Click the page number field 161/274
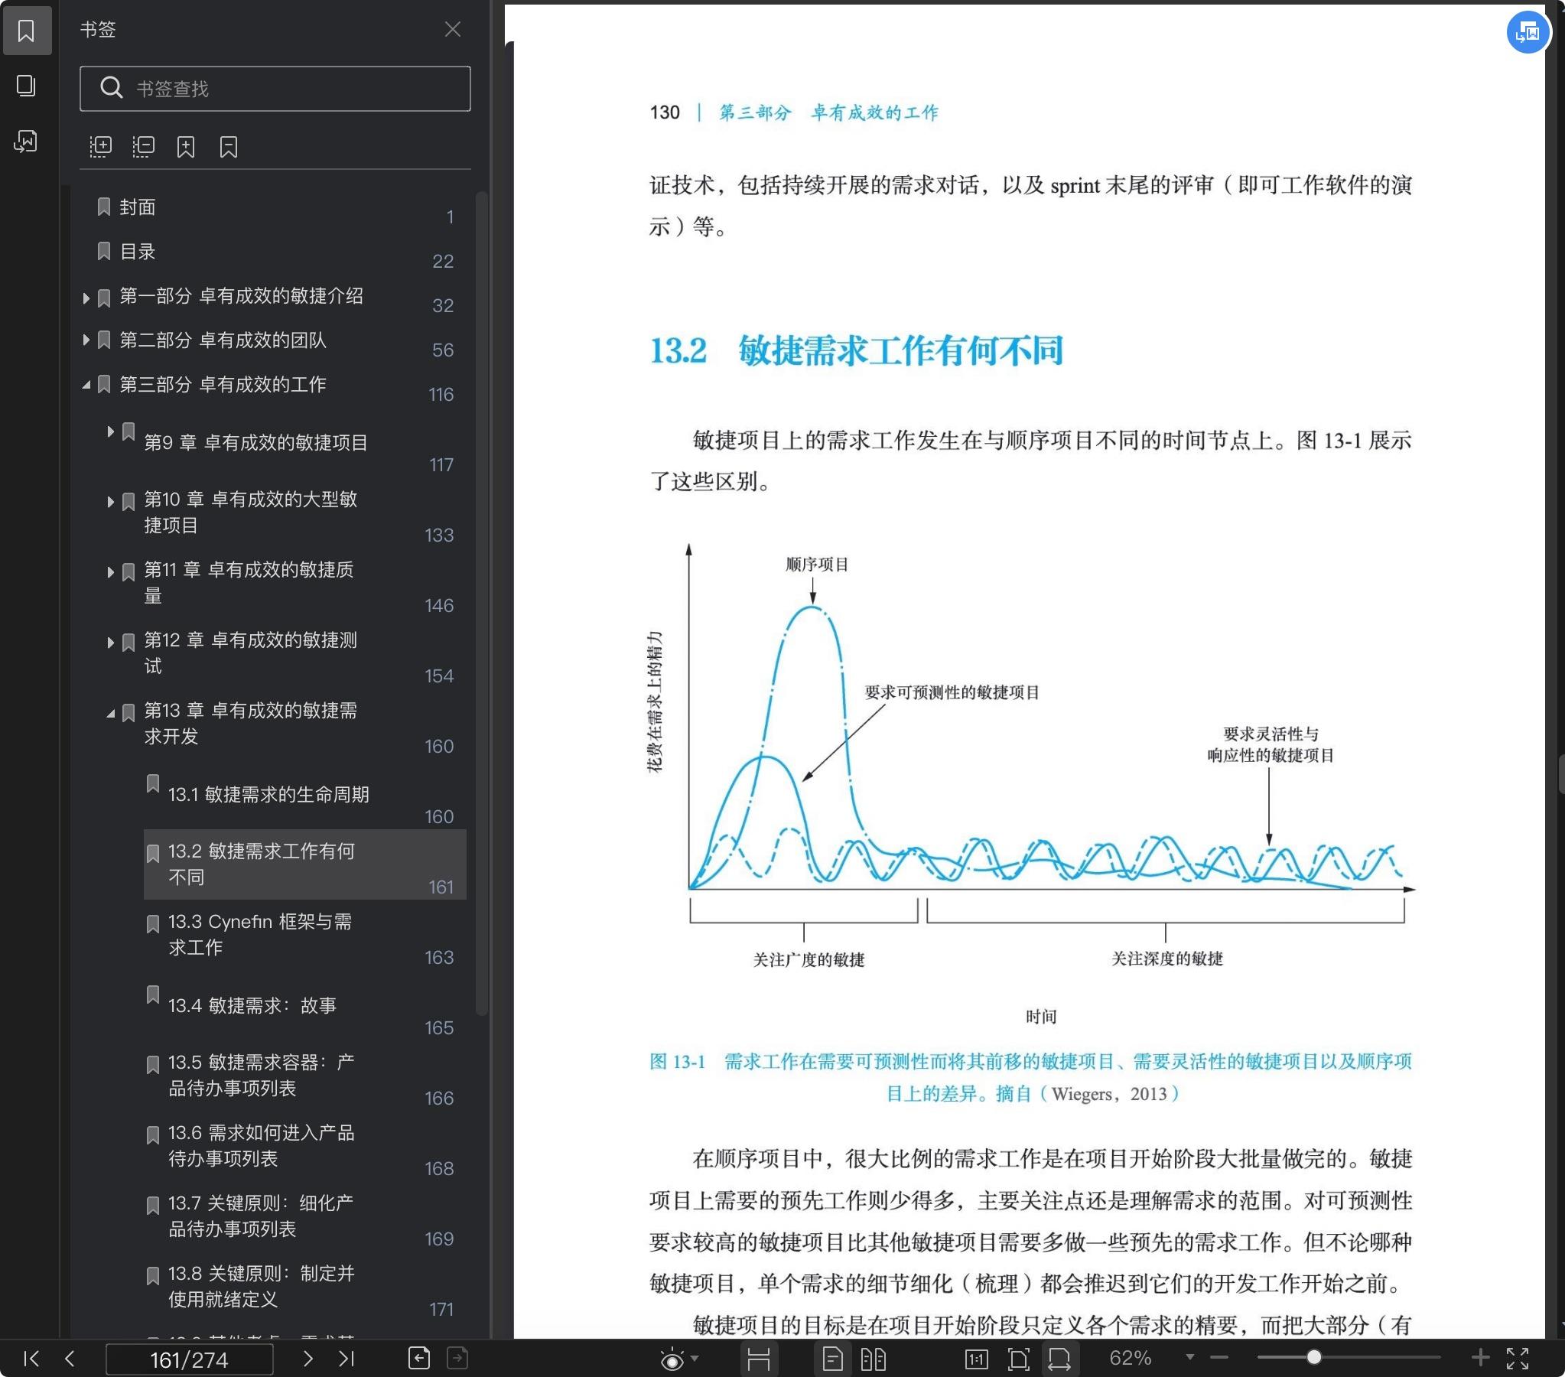 pyautogui.click(x=189, y=1359)
